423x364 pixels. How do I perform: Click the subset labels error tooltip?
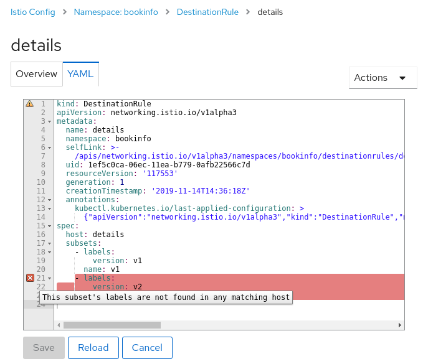click(x=166, y=297)
